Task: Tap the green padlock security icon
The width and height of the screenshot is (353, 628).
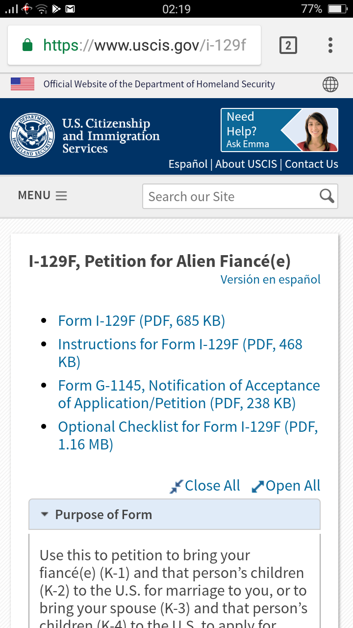Action: tap(27, 46)
